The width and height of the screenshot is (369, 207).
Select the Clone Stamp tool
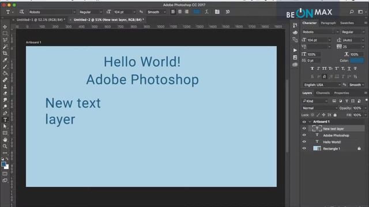[5, 87]
